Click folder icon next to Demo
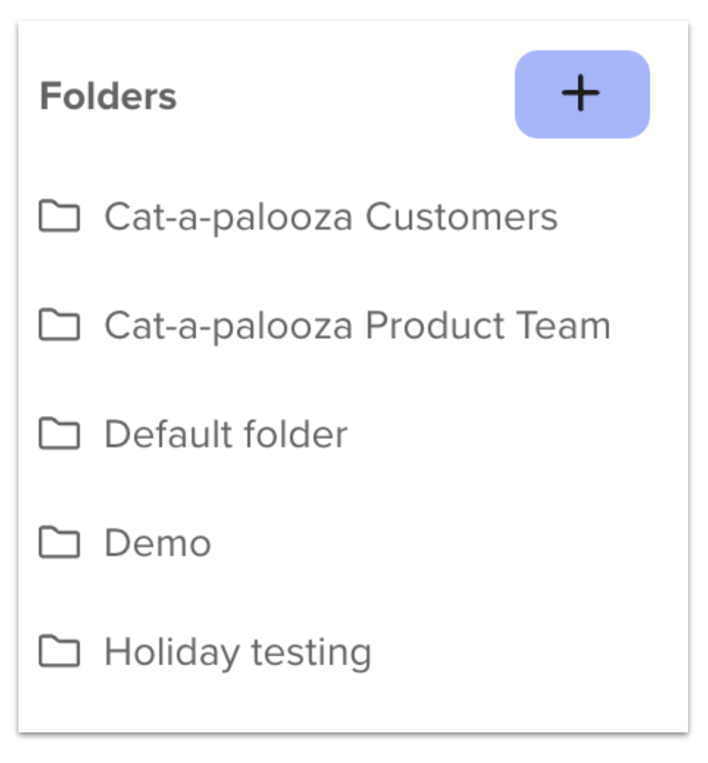 [x=59, y=542]
